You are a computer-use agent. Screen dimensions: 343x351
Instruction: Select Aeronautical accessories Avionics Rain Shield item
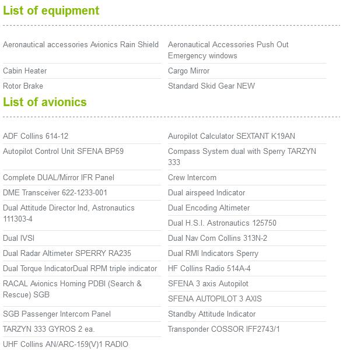pyautogui.click(x=81, y=44)
